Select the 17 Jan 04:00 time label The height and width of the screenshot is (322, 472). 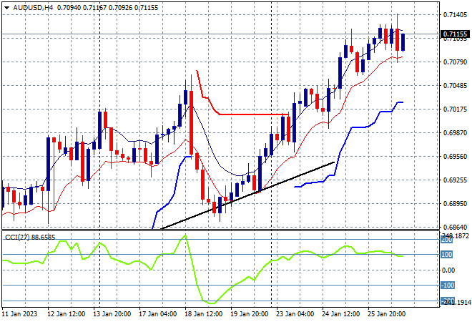point(158,314)
